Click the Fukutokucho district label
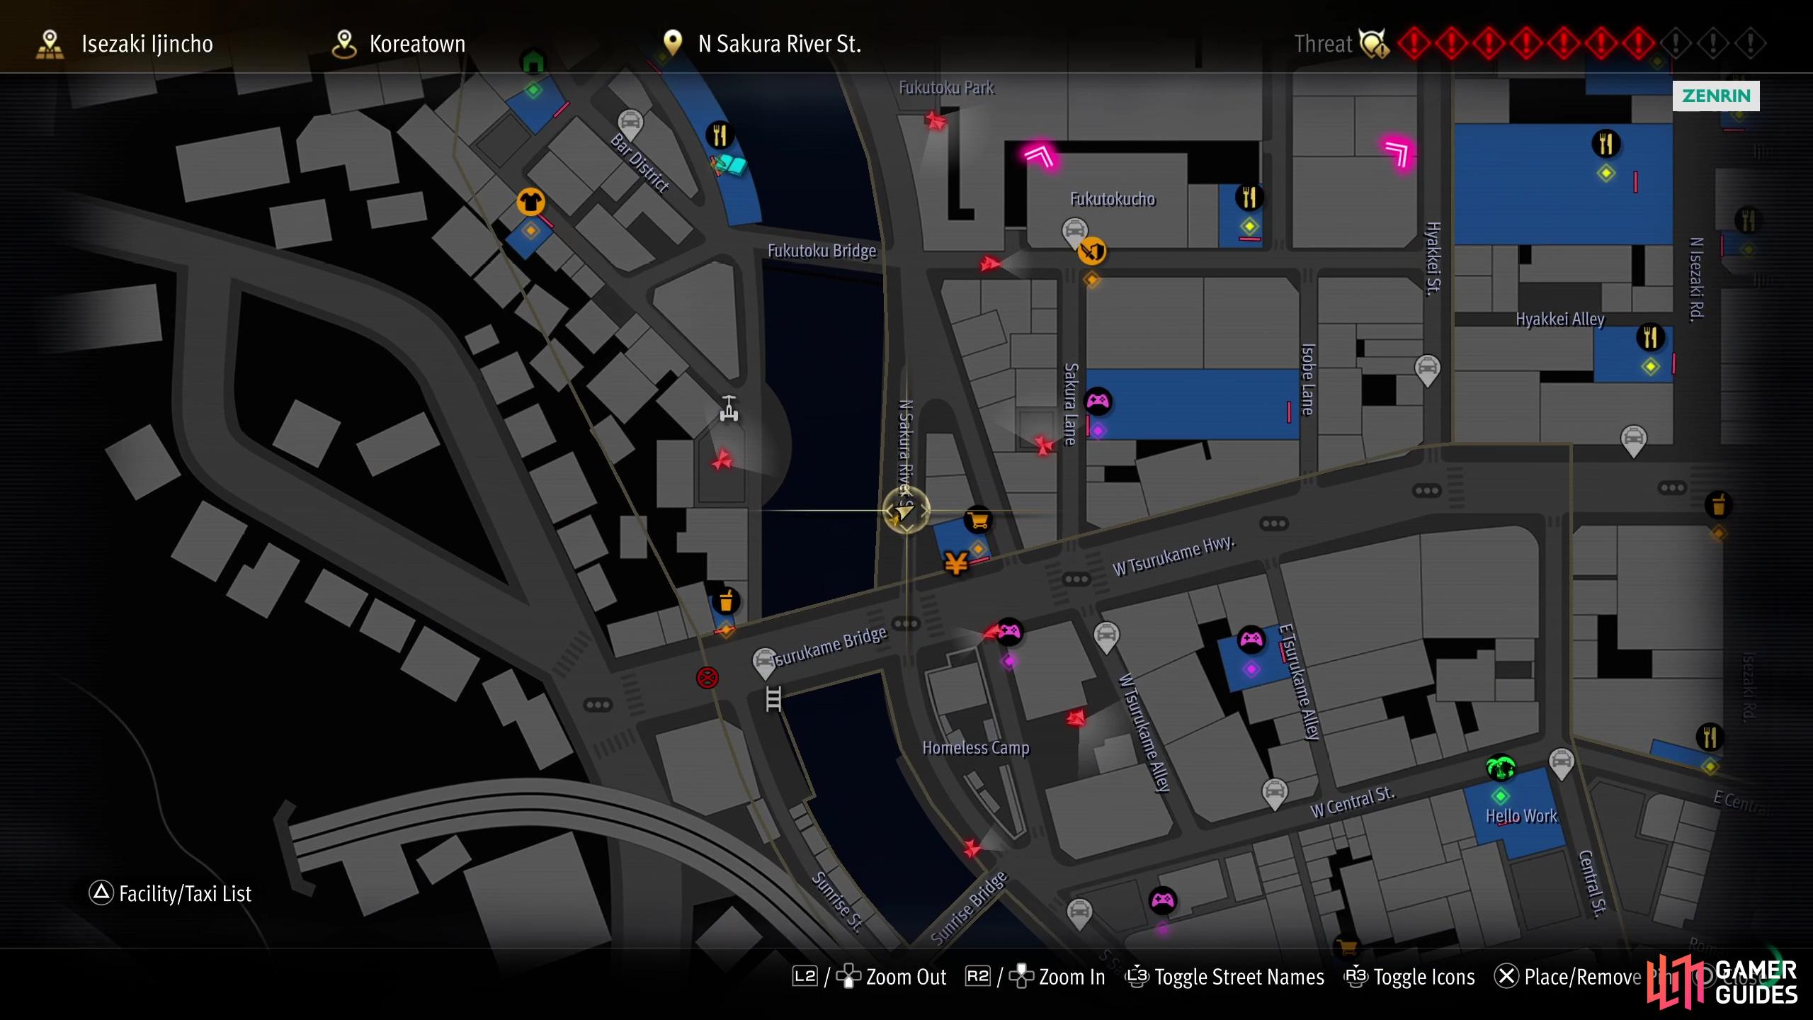1813x1020 pixels. click(x=1113, y=199)
